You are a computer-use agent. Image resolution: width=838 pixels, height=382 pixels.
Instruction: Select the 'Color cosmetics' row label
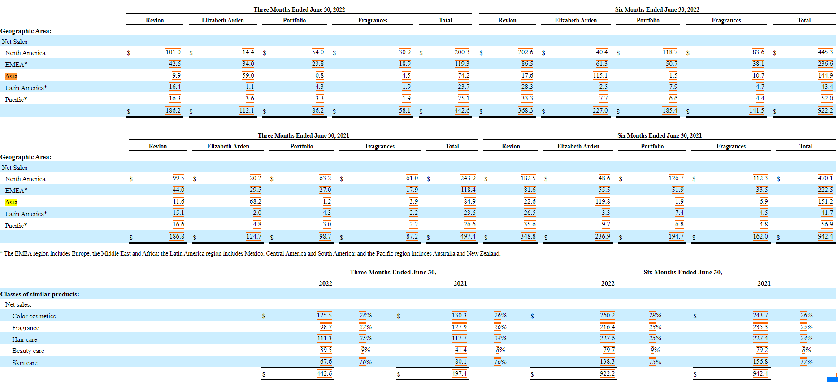tap(34, 316)
